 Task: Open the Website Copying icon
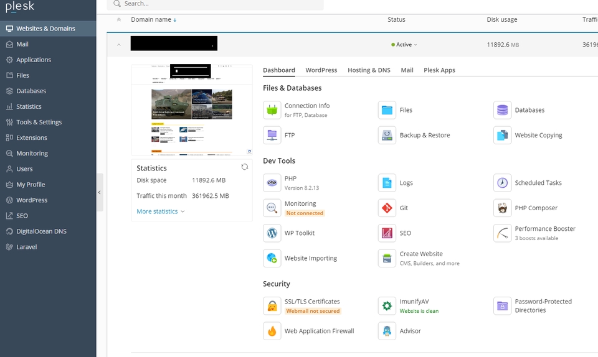click(x=502, y=135)
